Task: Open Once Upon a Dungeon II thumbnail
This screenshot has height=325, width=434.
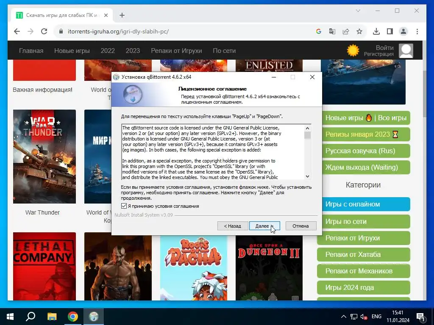Action: click(269, 268)
